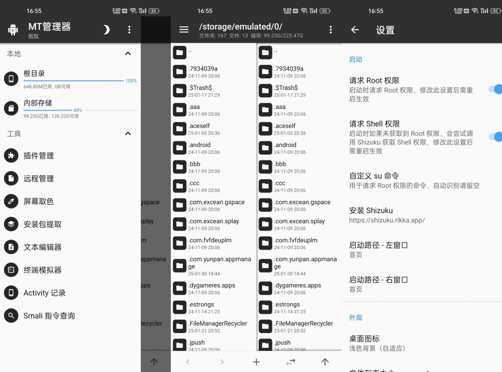Screen dimensions: 502x372
Task: Click back arrow in Settings header
Action: pyautogui.click(x=355, y=30)
